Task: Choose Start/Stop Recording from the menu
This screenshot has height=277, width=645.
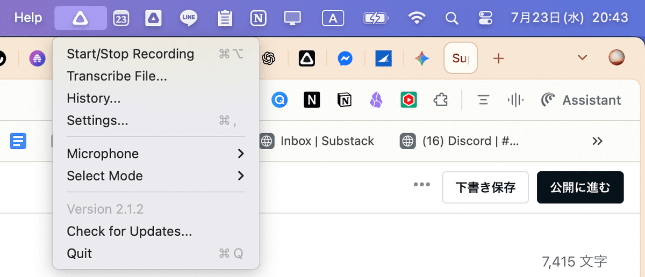Action: (x=130, y=54)
